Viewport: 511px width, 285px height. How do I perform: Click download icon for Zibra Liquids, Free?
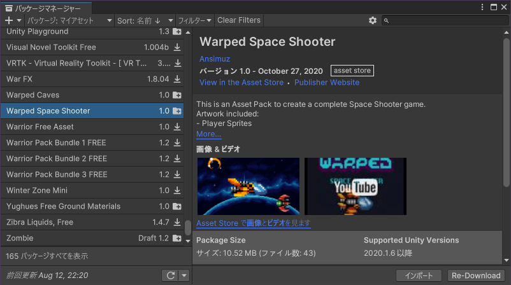(x=177, y=222)
